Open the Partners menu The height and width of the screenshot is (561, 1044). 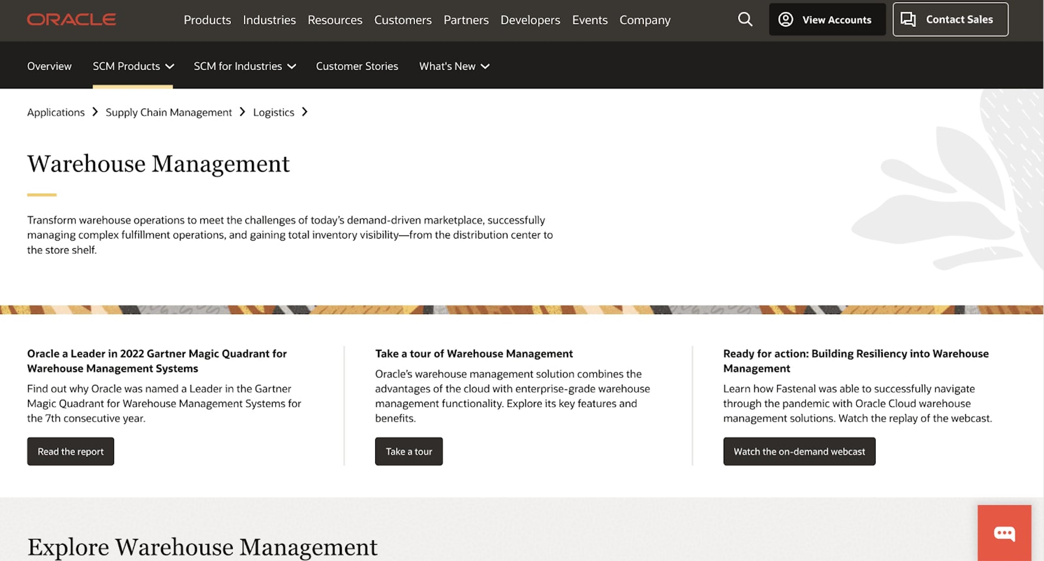click(x=466, y=20)
